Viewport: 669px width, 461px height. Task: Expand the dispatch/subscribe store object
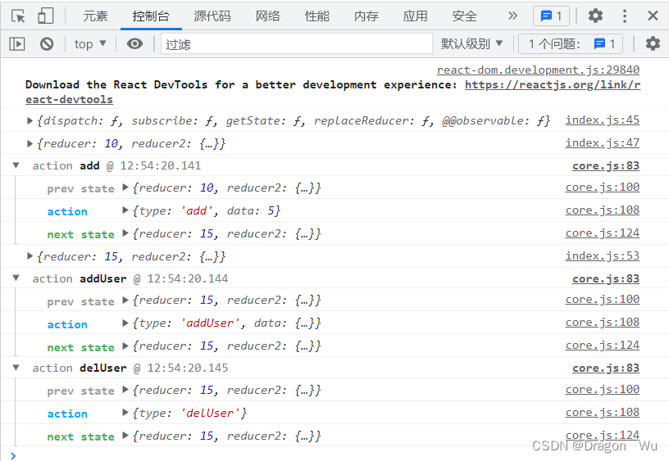pyautogui.click(x=30, y=121)
